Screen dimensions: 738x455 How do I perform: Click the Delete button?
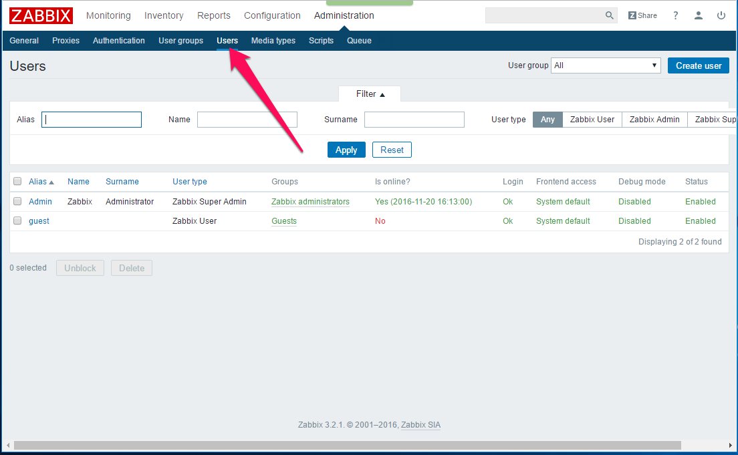[x=132, y=268]
